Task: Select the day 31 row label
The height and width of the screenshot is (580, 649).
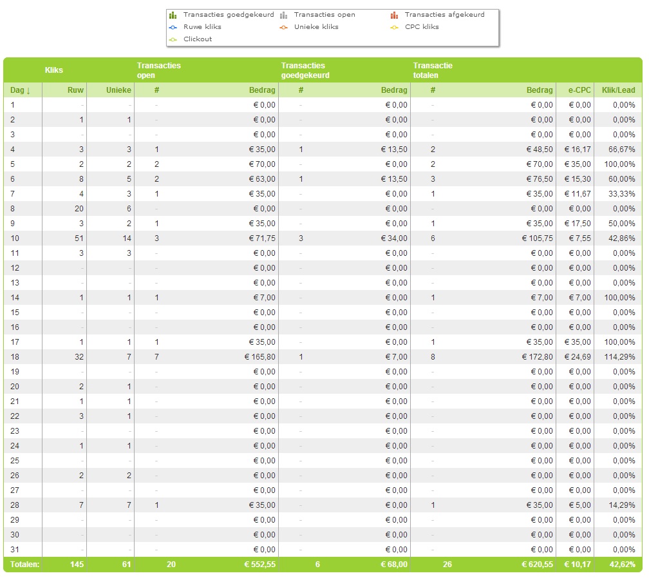Action: (14, 550)
